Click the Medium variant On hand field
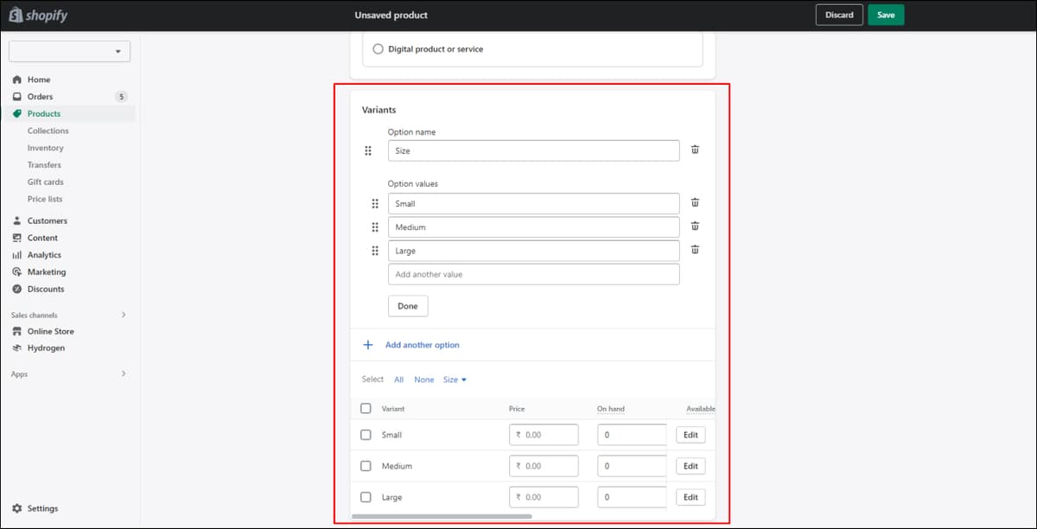Image resolution: width=1037 pixels, height=529 pixels. click(x=632, y=466)
